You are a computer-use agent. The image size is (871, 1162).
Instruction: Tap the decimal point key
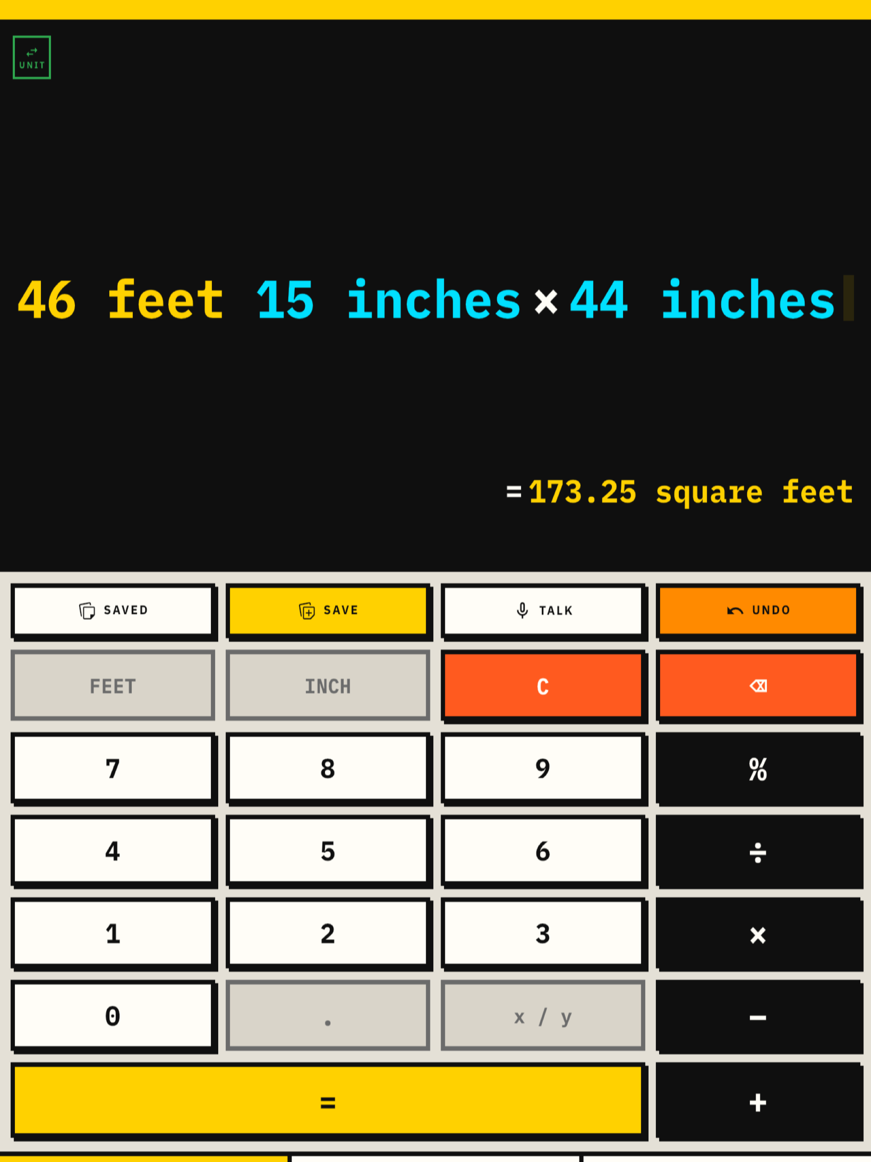pyautogui.click(x=328, y=1015)
